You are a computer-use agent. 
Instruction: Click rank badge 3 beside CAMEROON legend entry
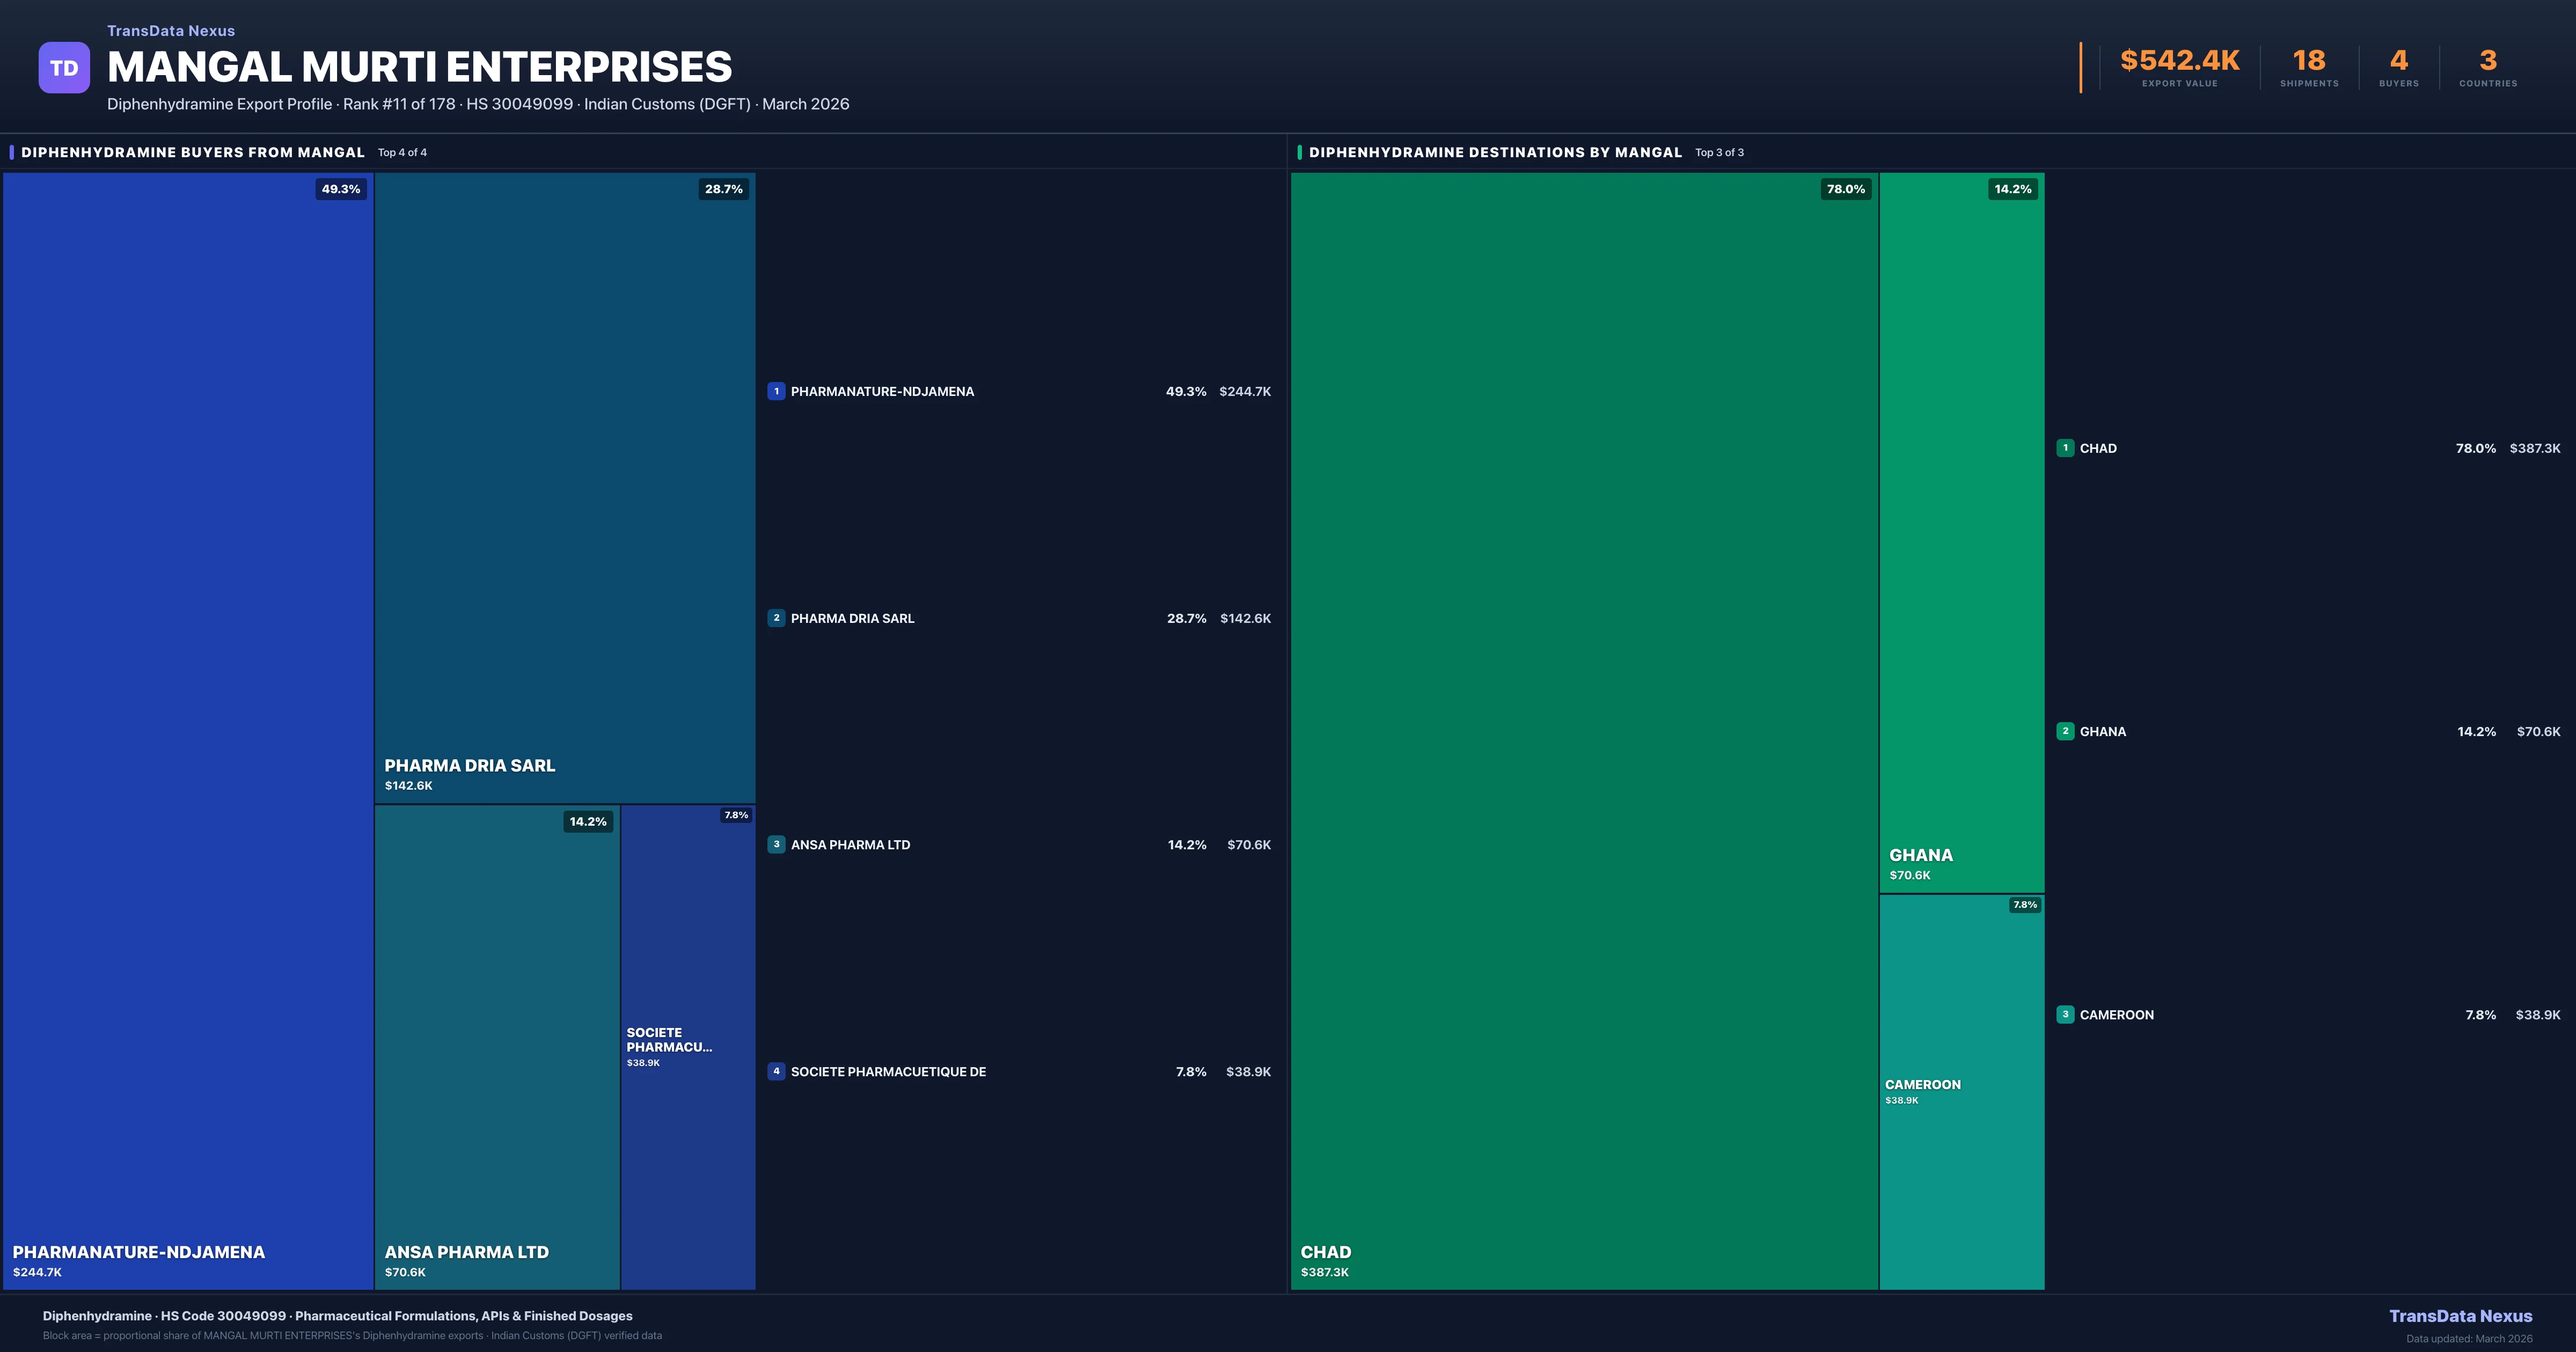click(x=2065, y=1014)
